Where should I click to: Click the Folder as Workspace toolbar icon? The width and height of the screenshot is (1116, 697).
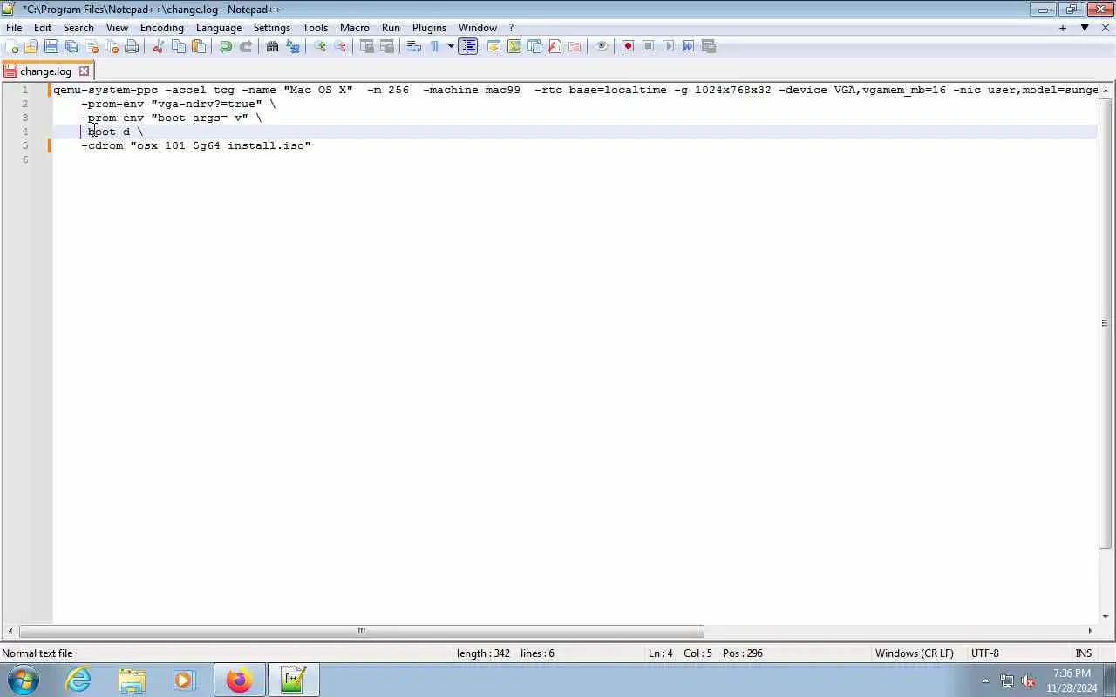[x=575, y=46]
